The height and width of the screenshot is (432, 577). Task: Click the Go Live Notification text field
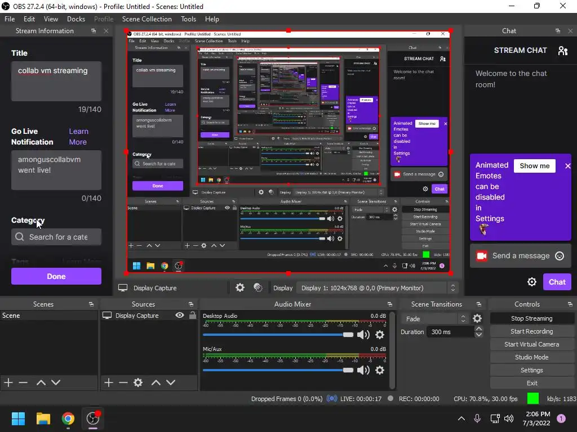coord(56,170)
